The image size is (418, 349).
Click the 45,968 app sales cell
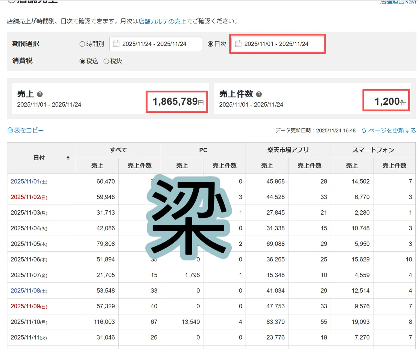[x=267, y=182]
